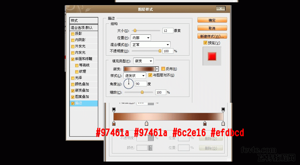Screen dimensions: 300x165
Task: Click the opacity field showing 100
Action: pyautogui.click(x=168, y=51)
